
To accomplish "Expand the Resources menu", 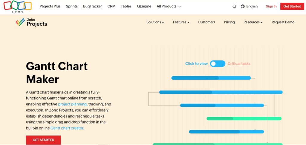I will [253, 22].
